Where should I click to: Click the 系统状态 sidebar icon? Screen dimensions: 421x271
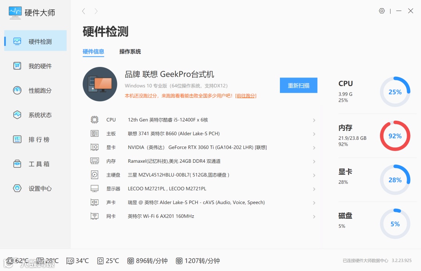[x=17, y=115]
